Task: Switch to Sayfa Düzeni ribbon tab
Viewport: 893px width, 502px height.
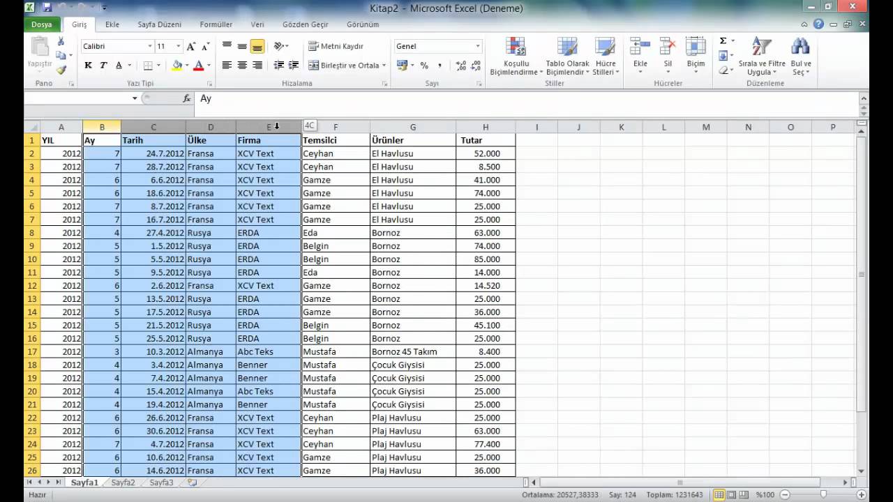Action: (160, 24)
